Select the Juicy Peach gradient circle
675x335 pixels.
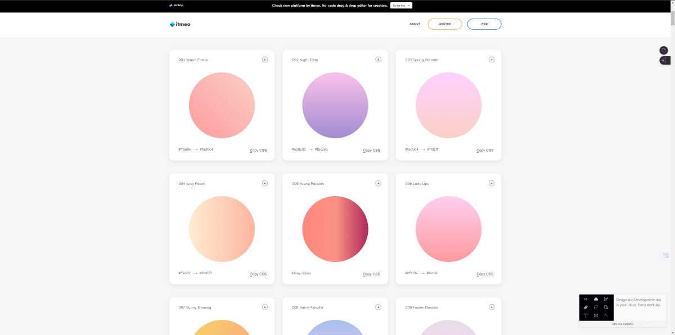tap(222, 229)
